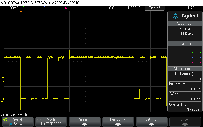Click the Mode softkey rotate icon

tap(38, 119)
